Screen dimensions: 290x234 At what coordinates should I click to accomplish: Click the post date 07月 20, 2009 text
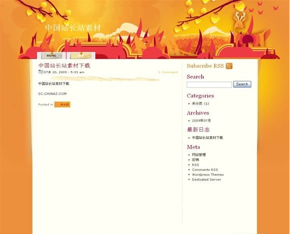click(x=64, y=72)
